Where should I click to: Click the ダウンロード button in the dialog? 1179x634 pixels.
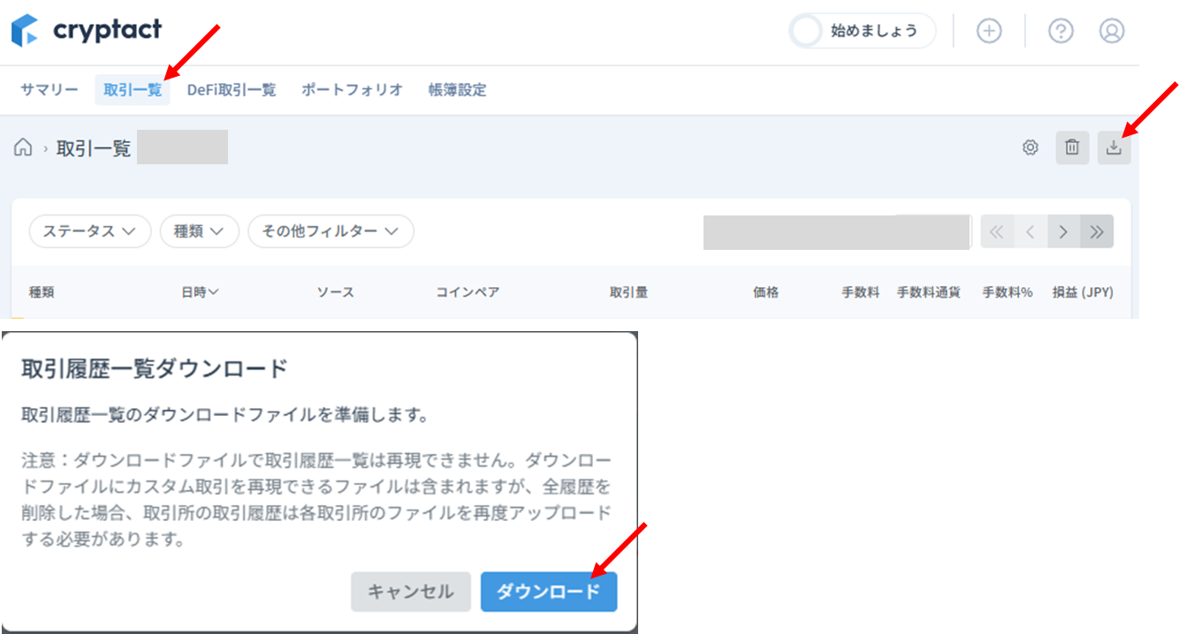pyautogui.click(x=548, y=592)
